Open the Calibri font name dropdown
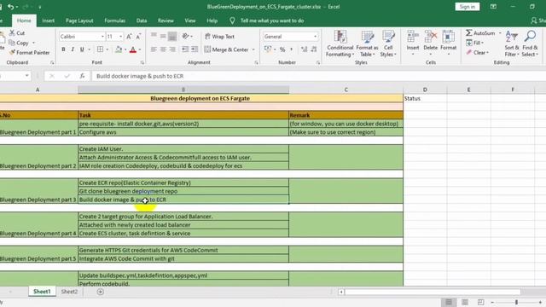The image size is (546, 307). coord(102,36)
